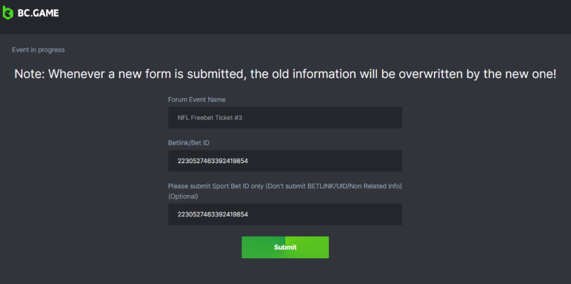Click the 'Please submit Sport Bet ID only' label

(285, 186)
